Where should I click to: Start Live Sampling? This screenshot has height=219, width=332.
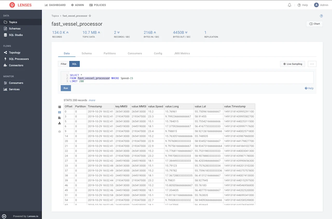(x=293, y=64)
